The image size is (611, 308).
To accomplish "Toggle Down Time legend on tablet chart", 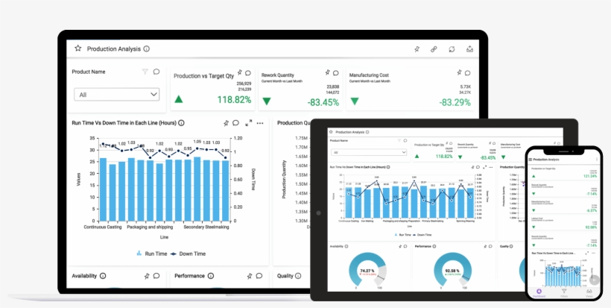I will [x=422, y=235].
